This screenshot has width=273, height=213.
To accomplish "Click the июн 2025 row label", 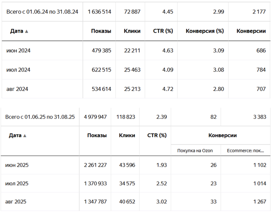I will (17, 165).
